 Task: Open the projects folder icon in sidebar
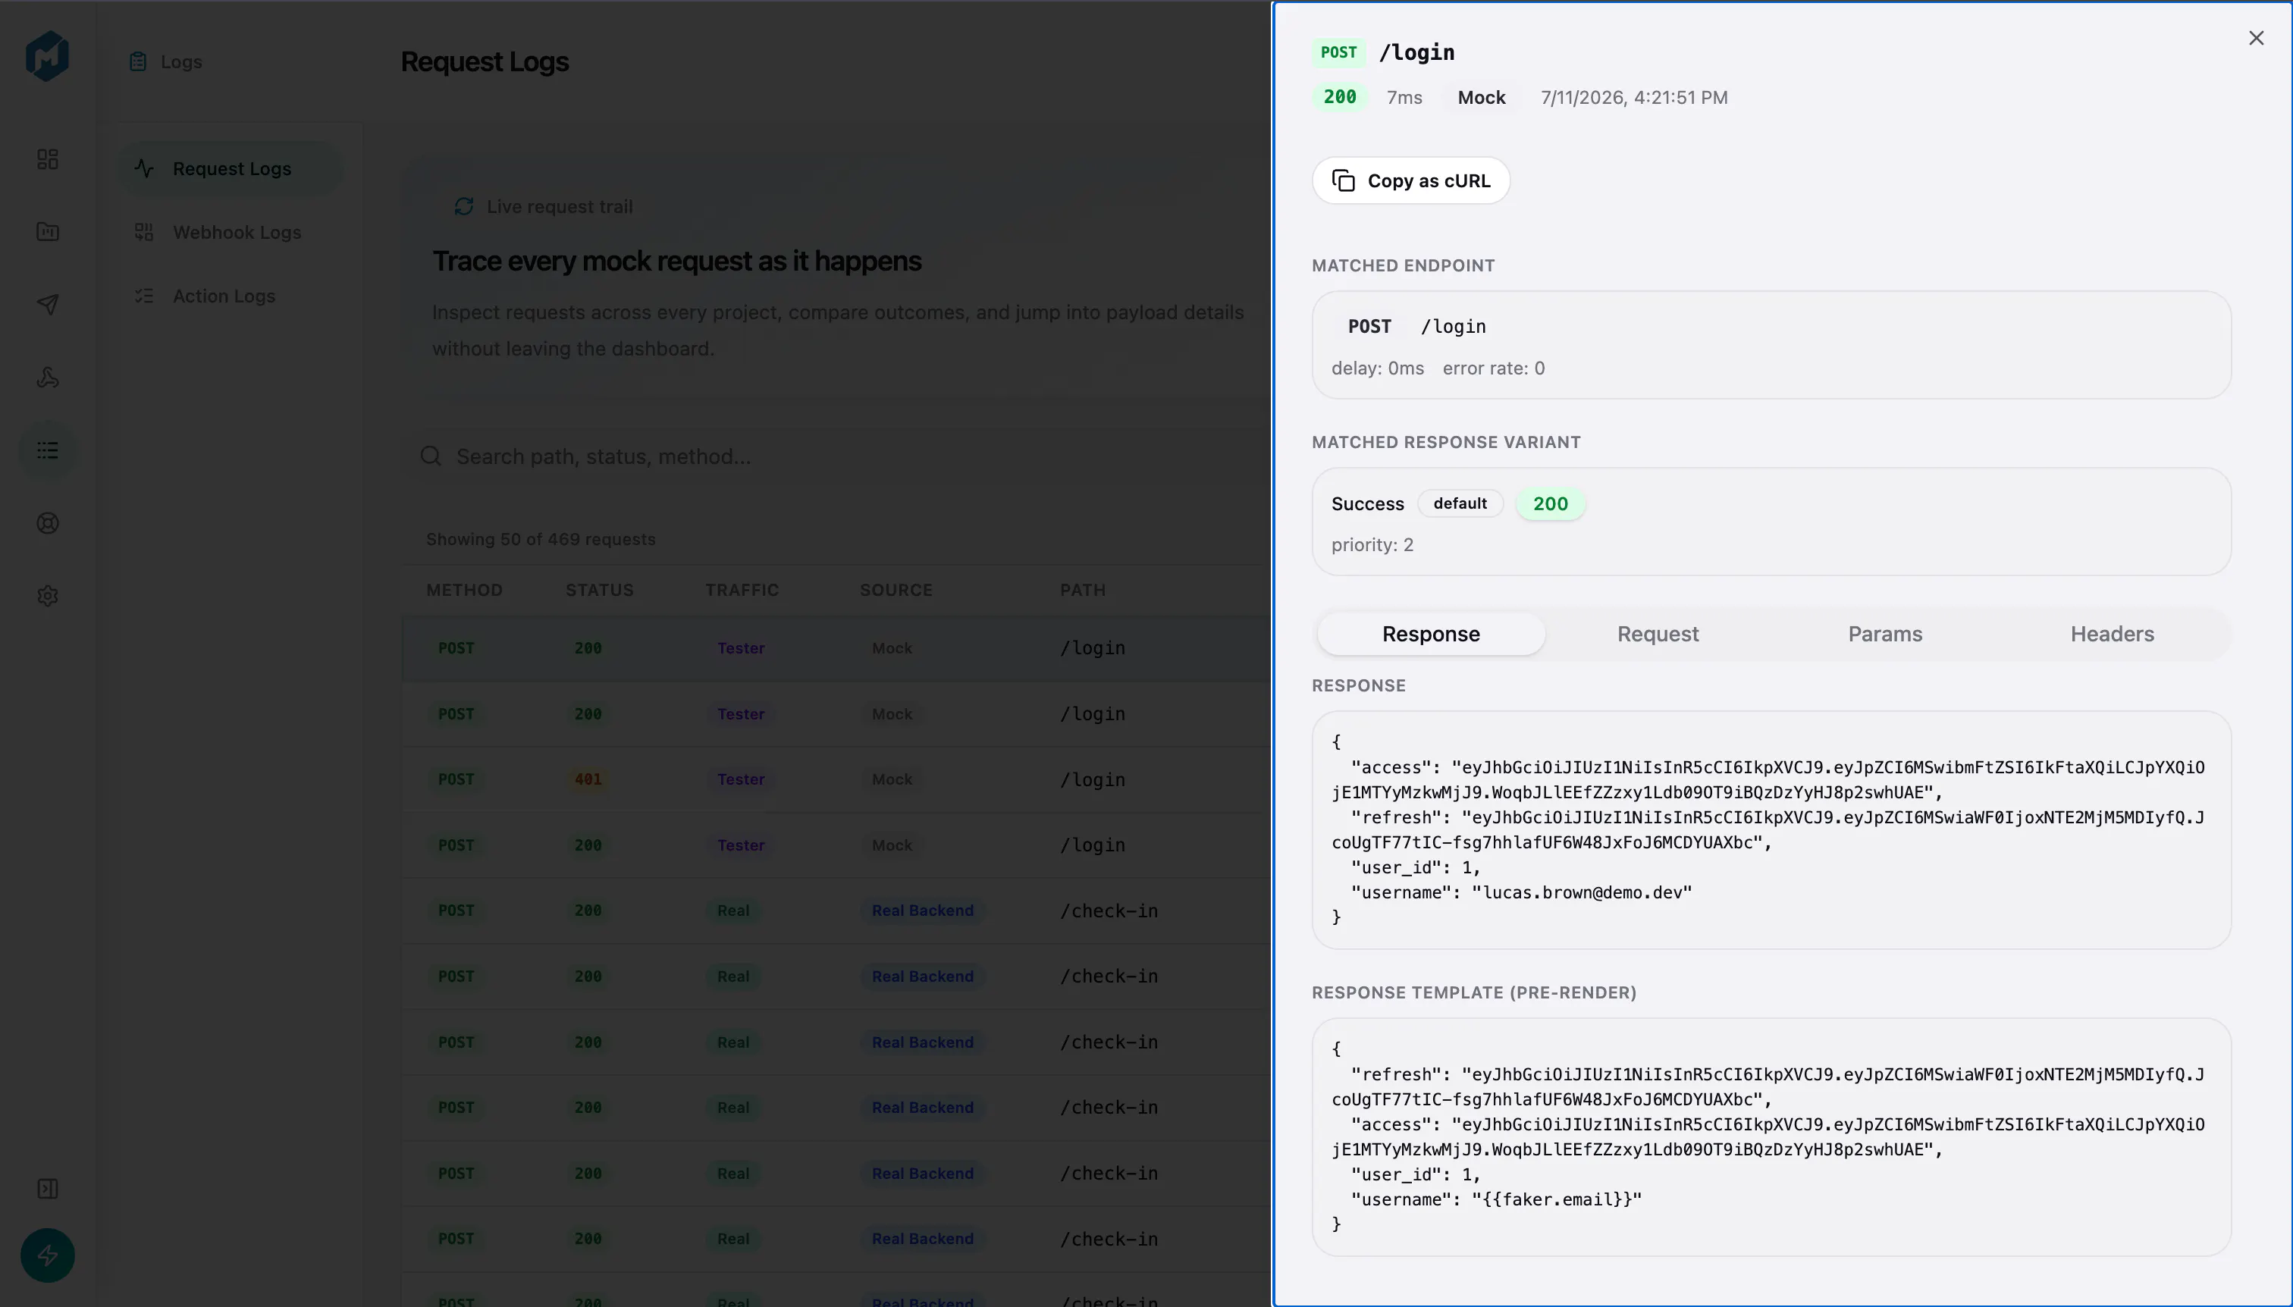tap(48, 231)
